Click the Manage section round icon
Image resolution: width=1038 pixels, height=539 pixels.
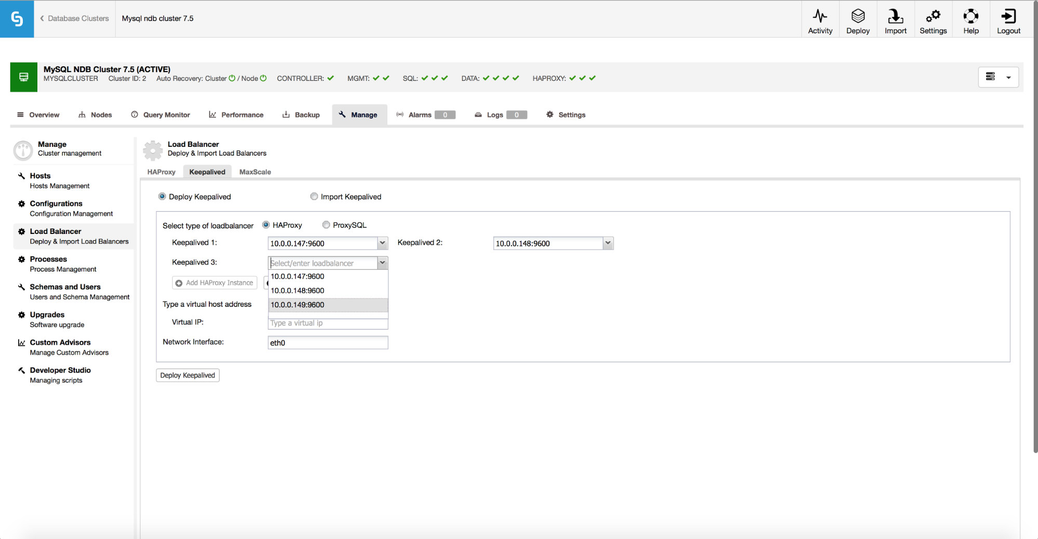pyautogui.click(x=23, y=150)
